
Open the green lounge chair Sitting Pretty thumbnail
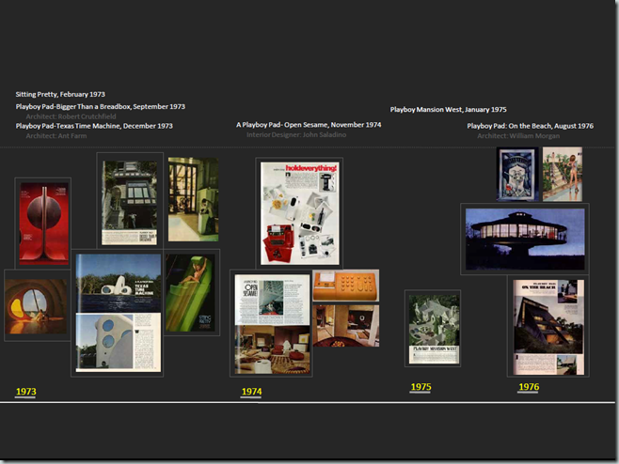click(x=191, y=292)
